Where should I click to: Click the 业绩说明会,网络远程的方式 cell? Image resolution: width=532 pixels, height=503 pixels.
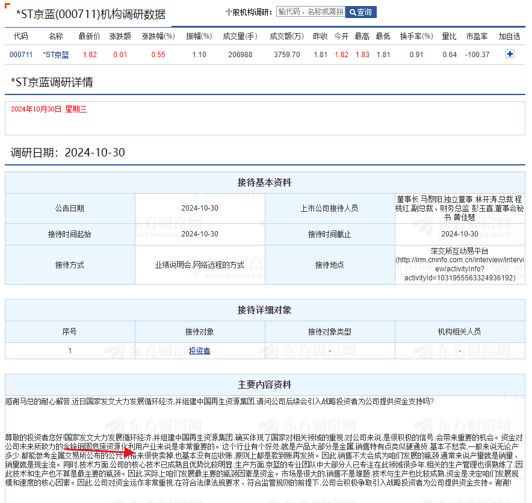point(200,265)
